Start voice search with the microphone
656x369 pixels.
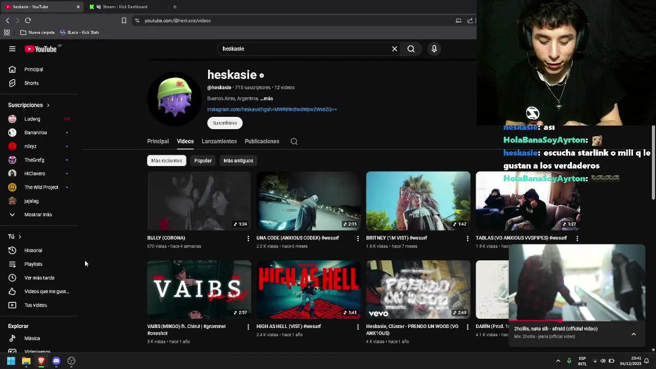point(434,49)
